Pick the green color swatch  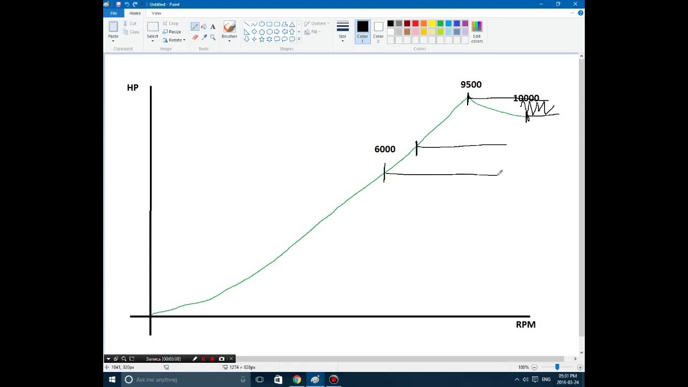(x=440, y=24)
